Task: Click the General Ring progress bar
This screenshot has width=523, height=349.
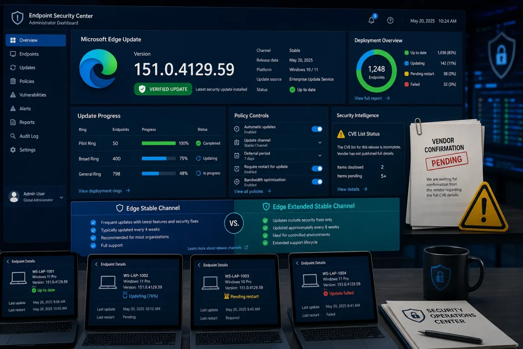Action: pyautogui.click(x=158, y=173)
